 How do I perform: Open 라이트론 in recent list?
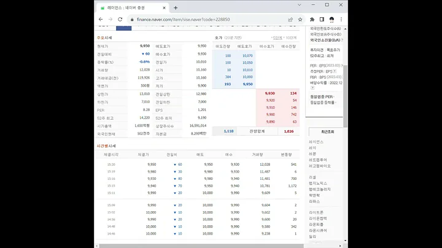[316, 212]
